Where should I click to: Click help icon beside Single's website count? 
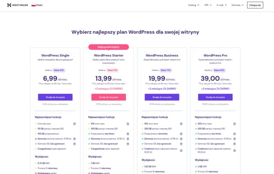tap(74, 123)
